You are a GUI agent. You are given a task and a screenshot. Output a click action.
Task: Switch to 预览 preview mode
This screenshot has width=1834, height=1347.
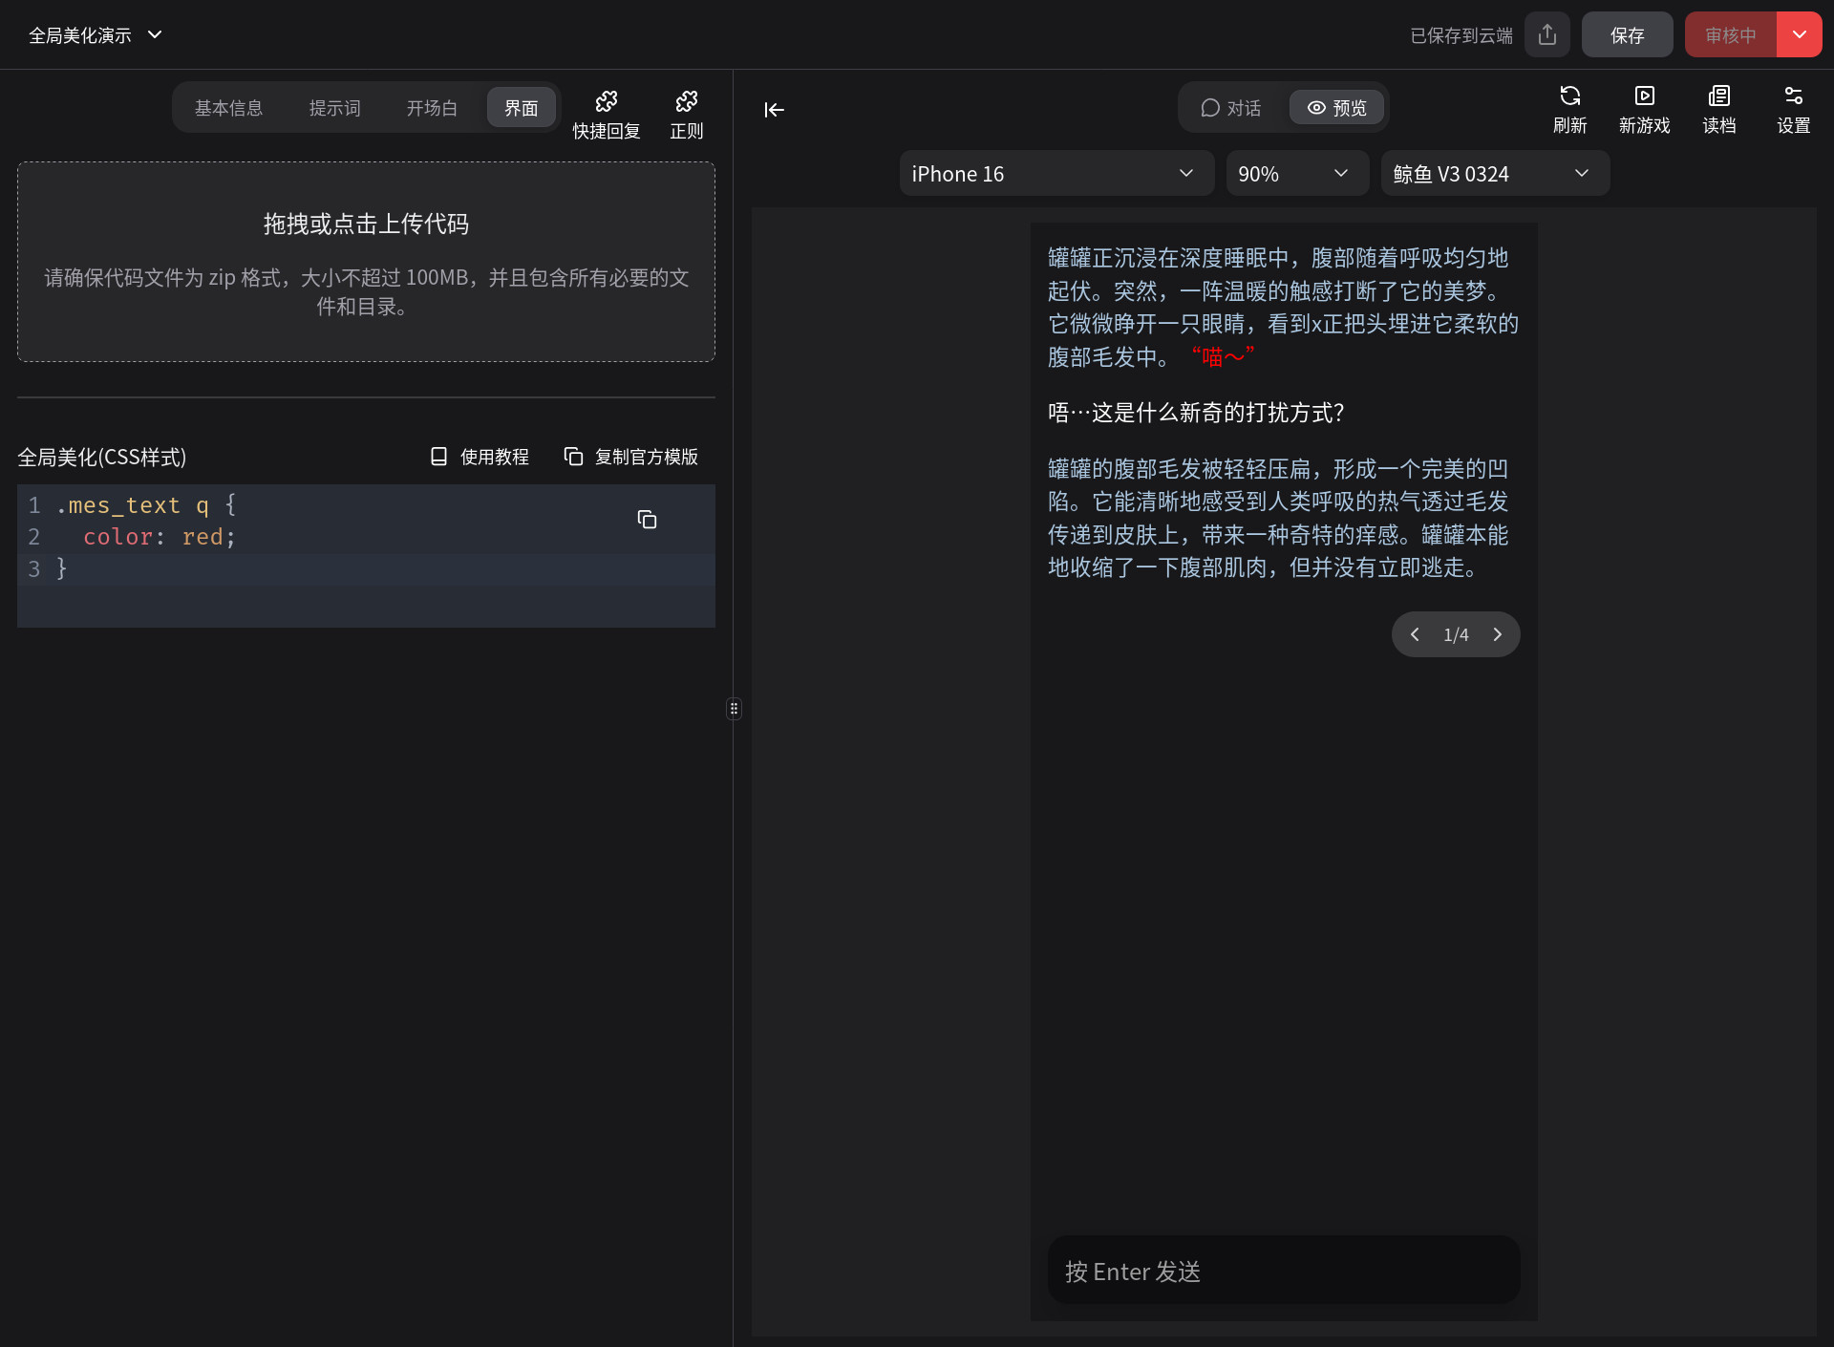[1336, 108]
